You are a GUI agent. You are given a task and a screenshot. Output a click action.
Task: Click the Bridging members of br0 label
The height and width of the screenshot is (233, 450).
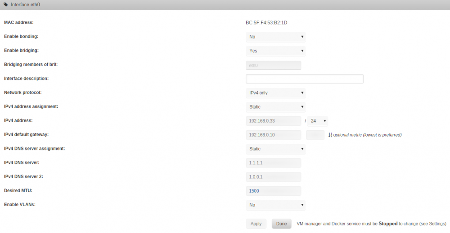(x=31, y=64)
